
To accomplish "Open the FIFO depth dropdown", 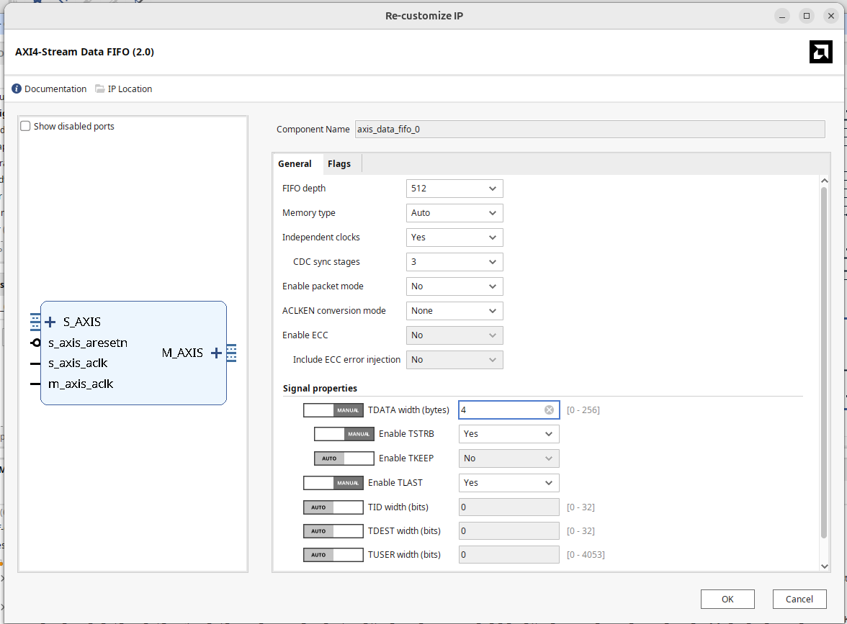I will coord(454,189).
